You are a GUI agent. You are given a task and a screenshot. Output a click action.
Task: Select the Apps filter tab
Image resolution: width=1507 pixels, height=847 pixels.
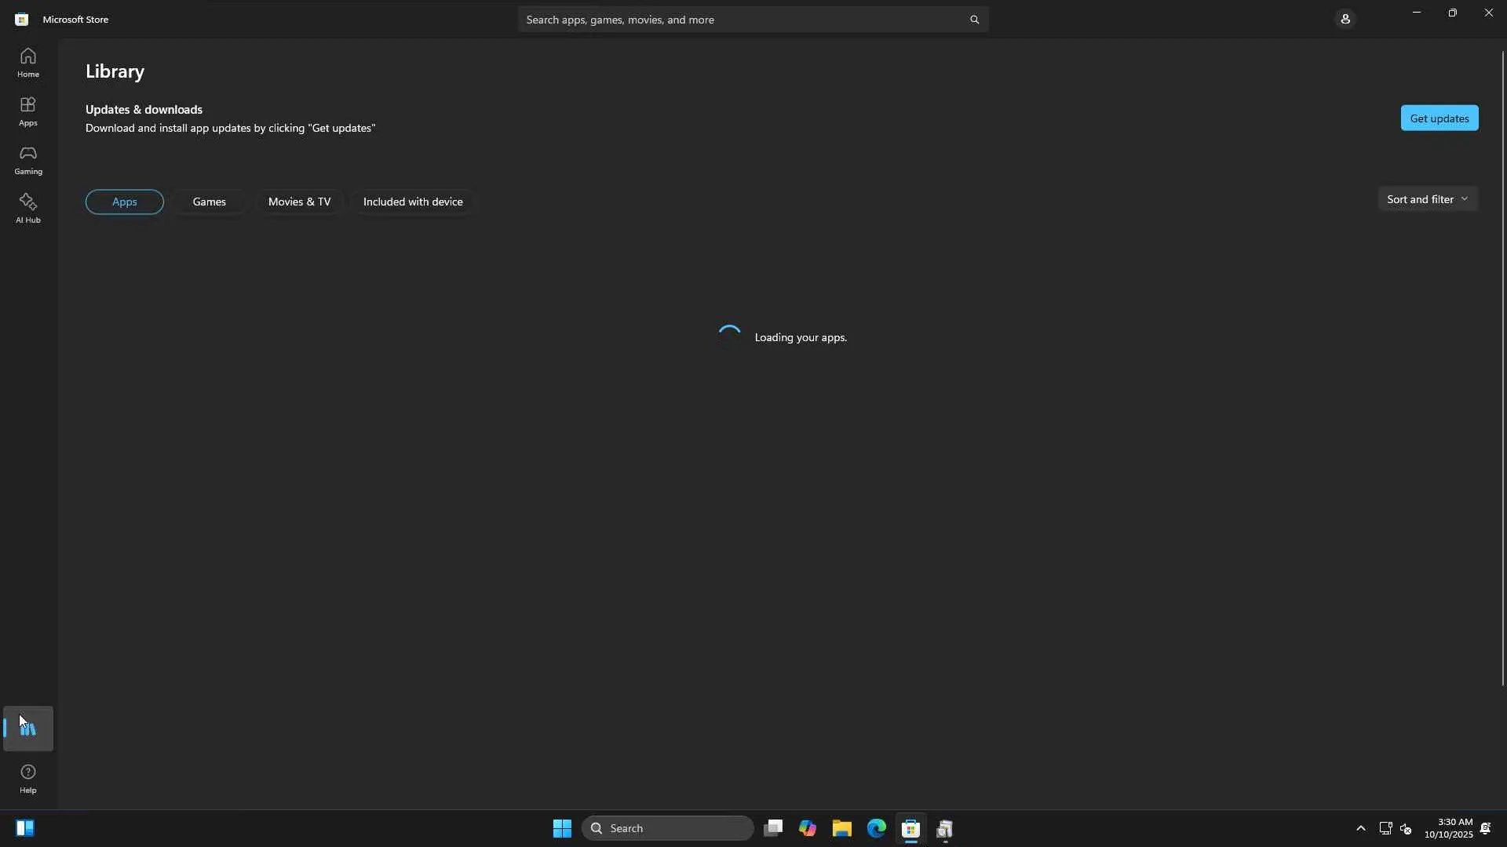(125, 202)
